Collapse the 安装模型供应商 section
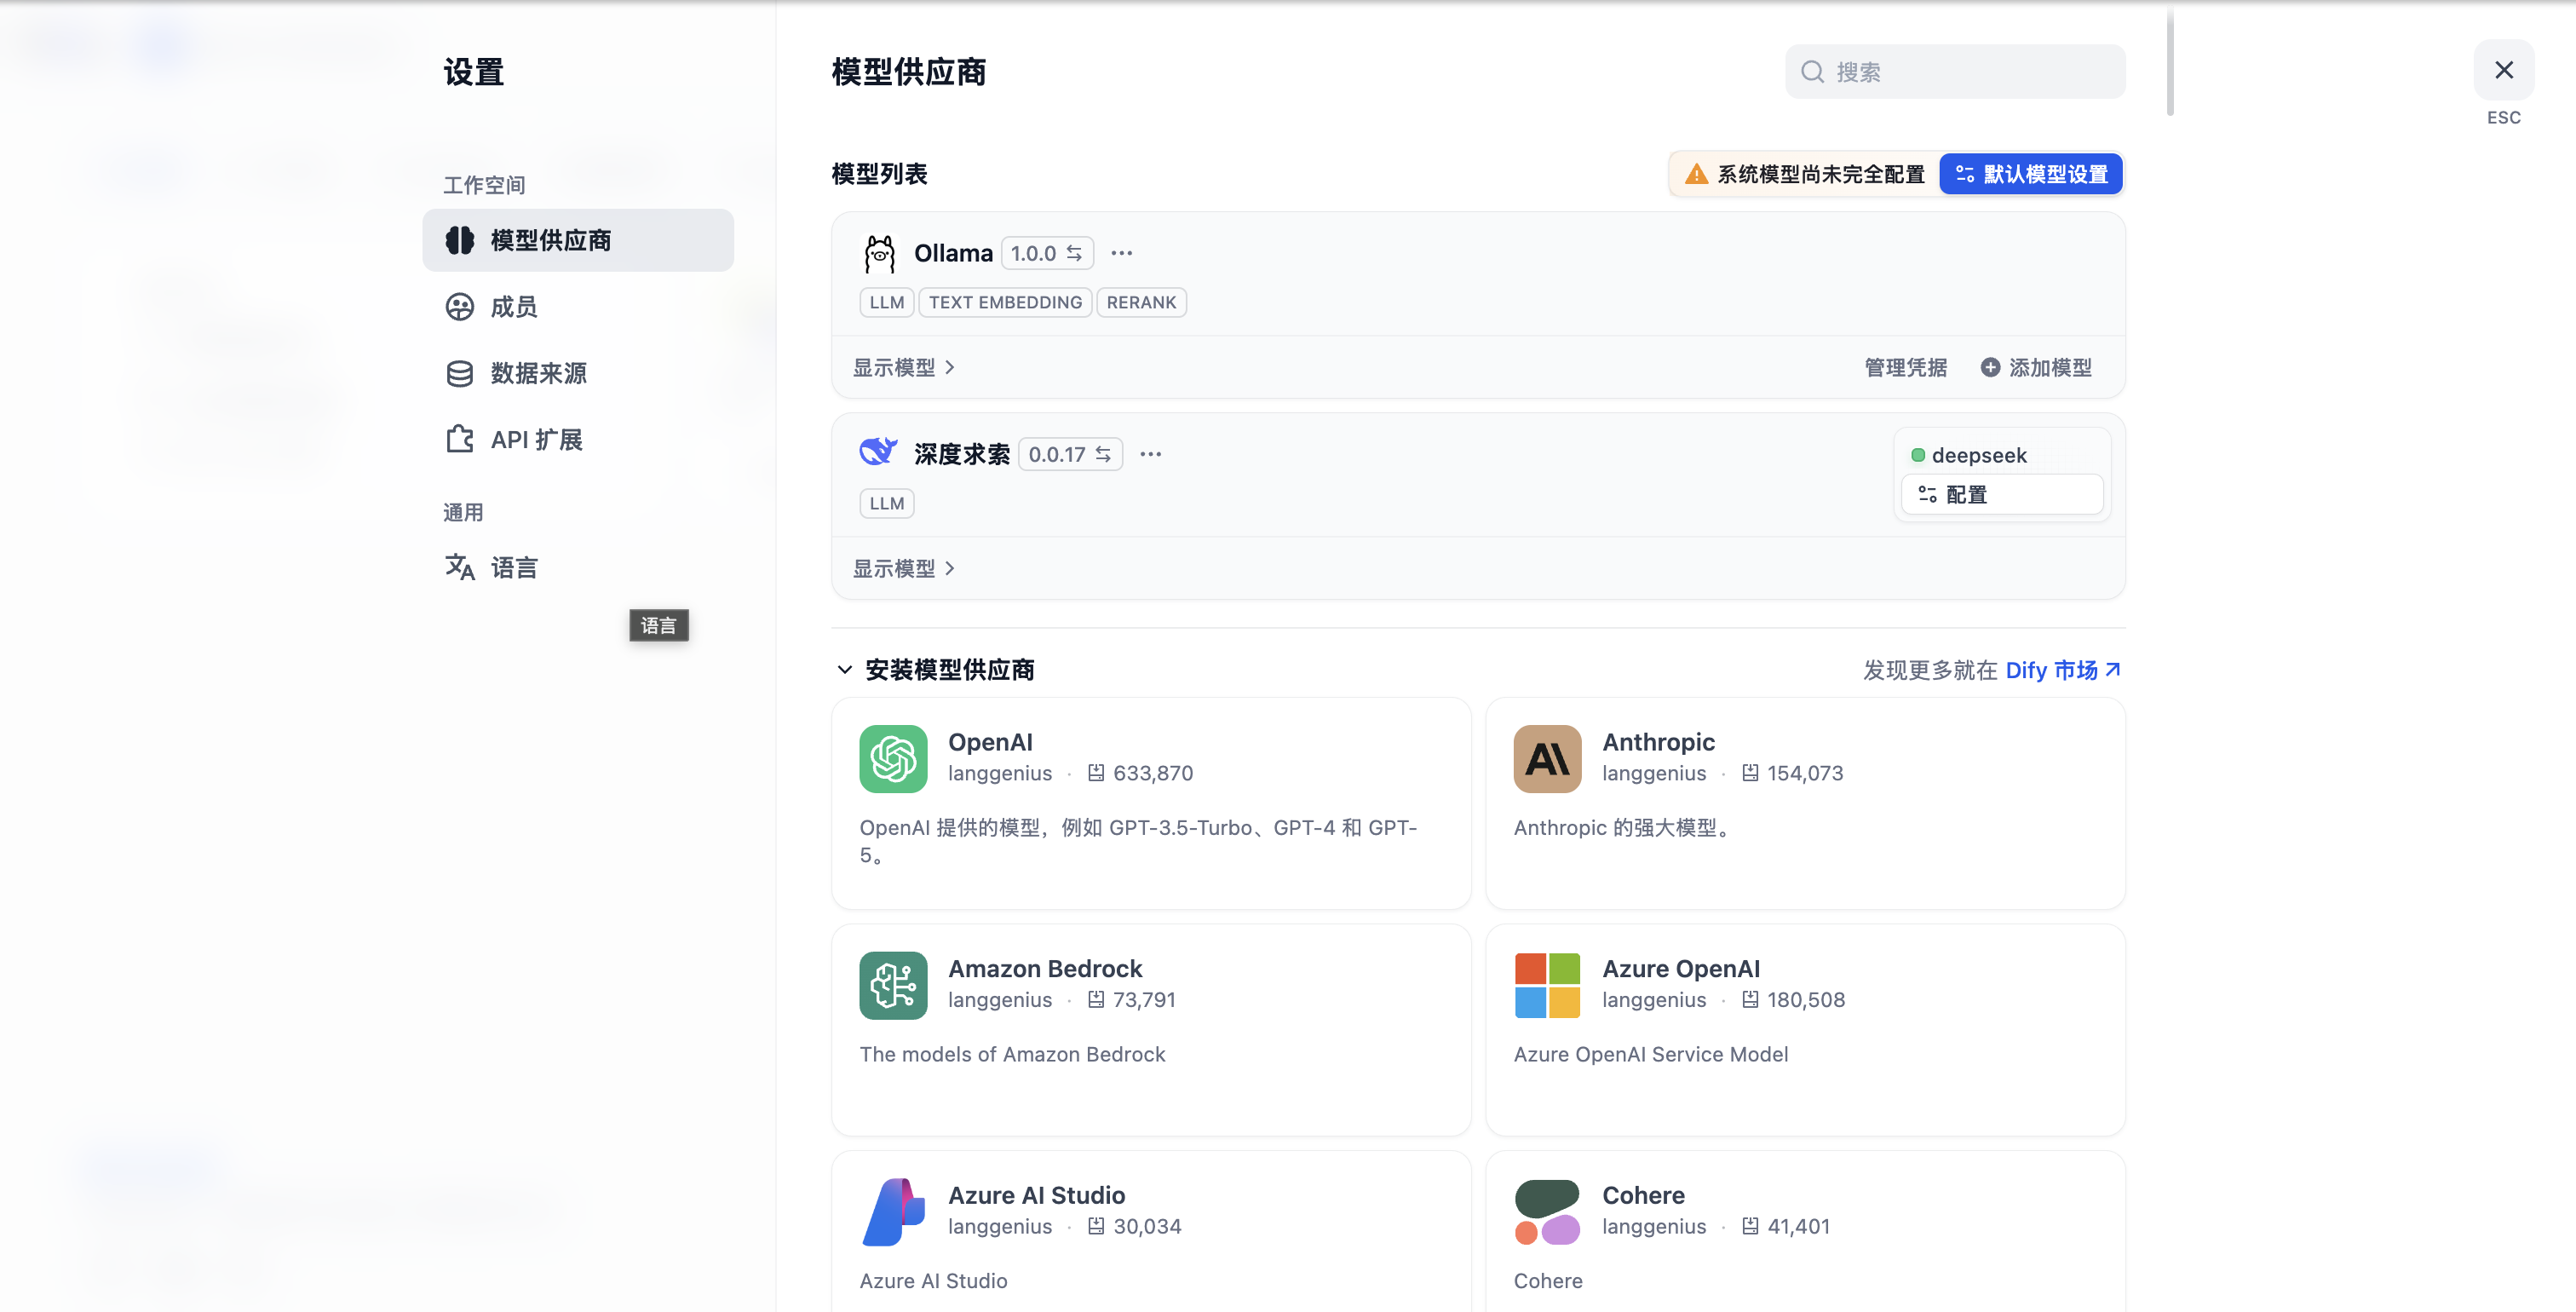 (x=845, y=670)
